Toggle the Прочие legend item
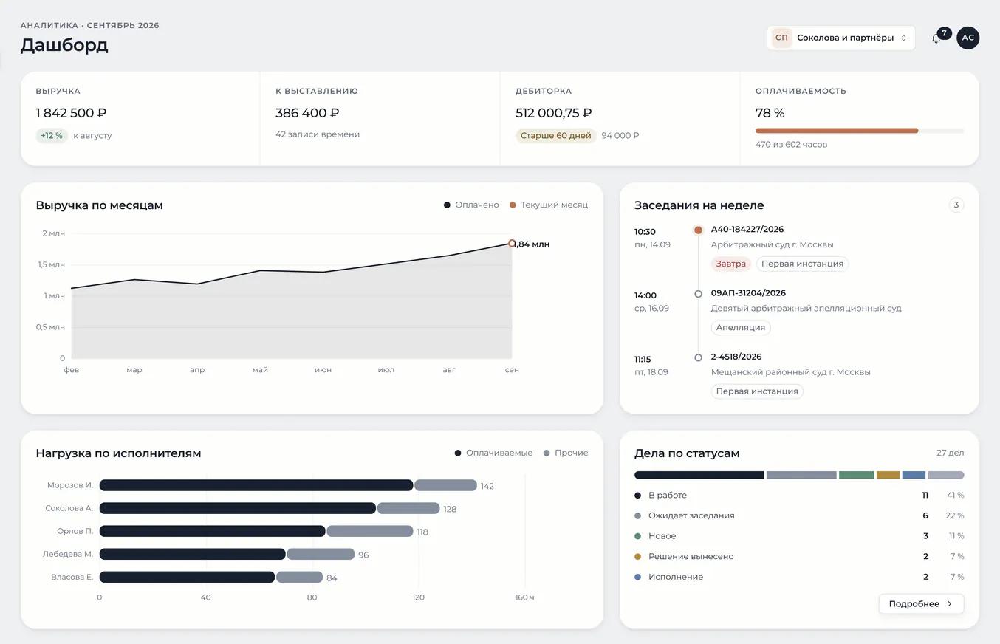The image size is (1000, 644). coord(566,453)
